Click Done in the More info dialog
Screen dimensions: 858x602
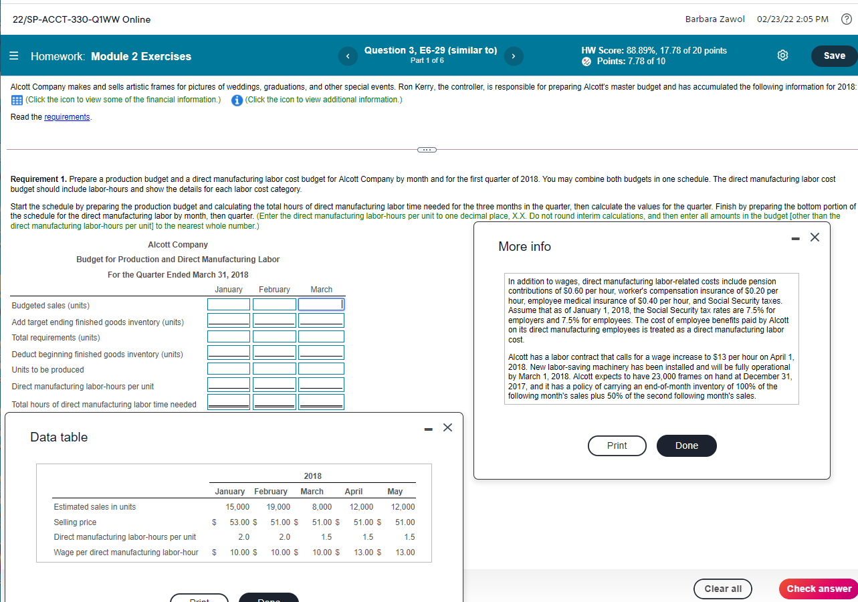(686, 445)
